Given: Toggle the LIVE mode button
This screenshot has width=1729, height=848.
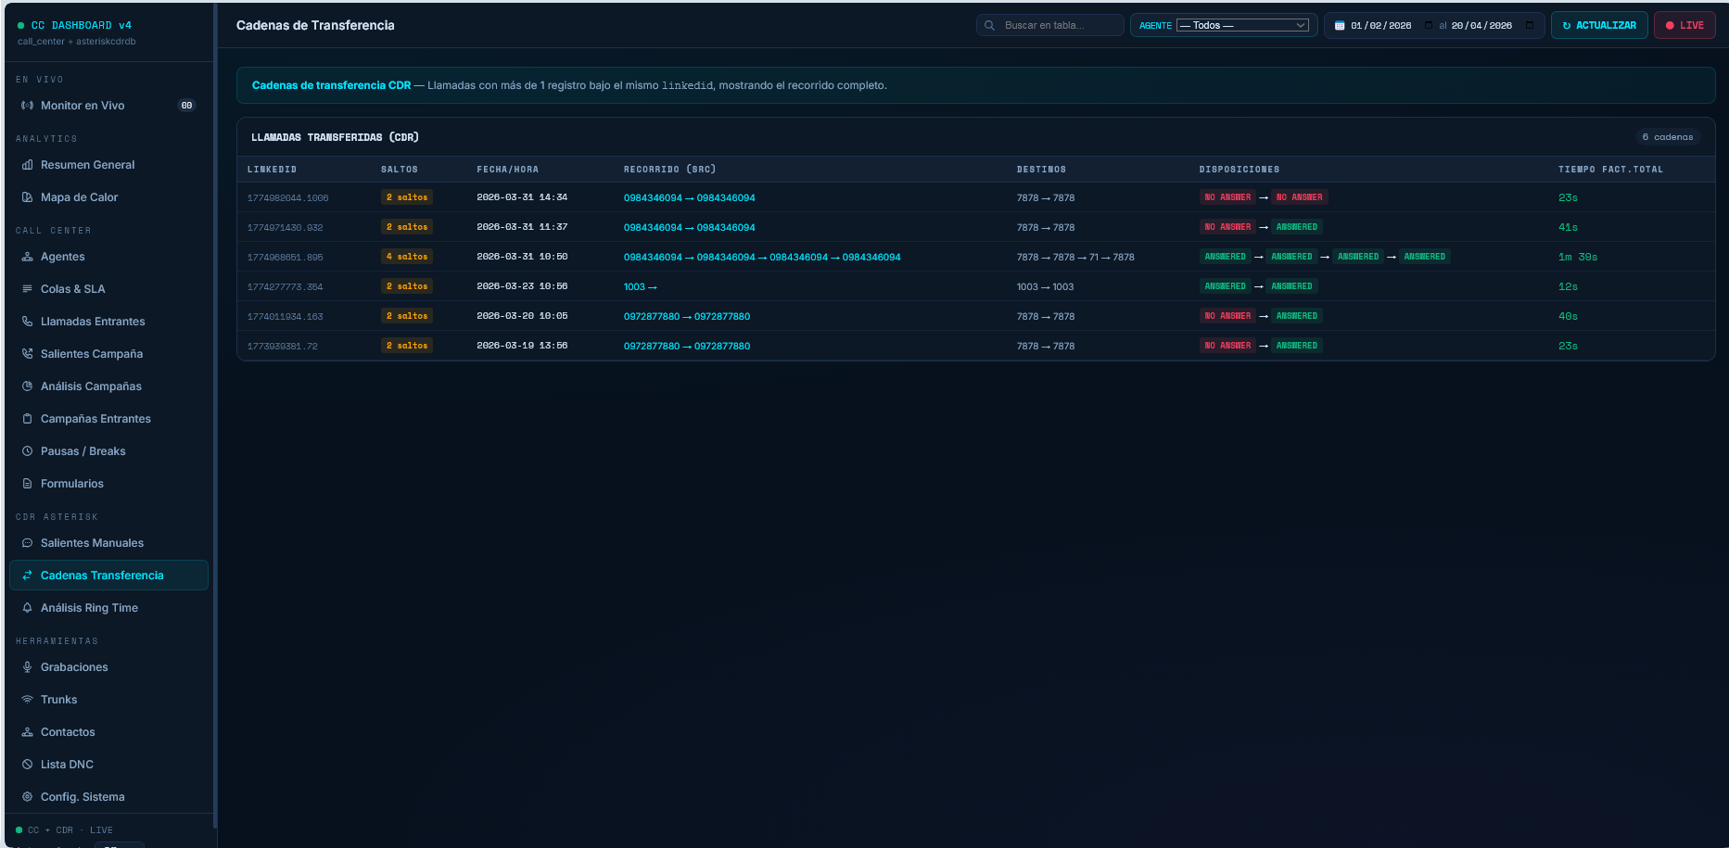Looking at the screenshot, I should pyautogui.click(x=1684, y=25).
